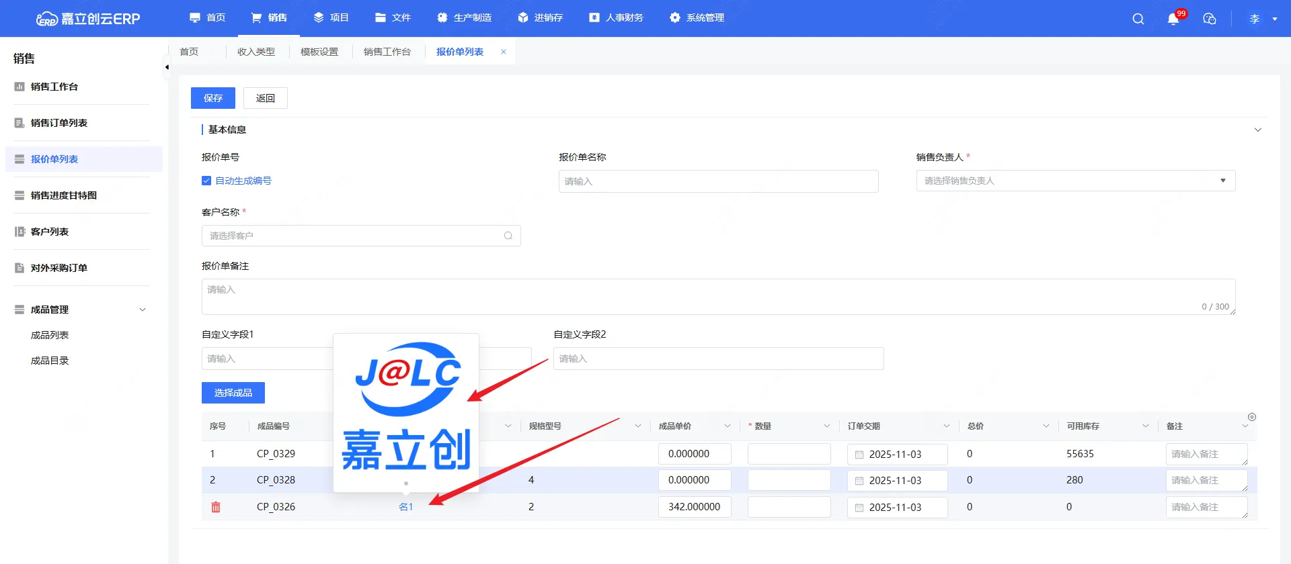Expand the 成品管理 sidebar group
The height and width of the screenshot is (564, 1291).
tap(142, 310)
